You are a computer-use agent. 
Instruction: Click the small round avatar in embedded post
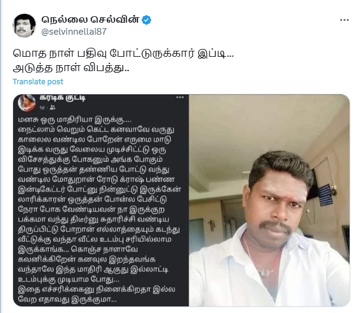tap(27, 103)
